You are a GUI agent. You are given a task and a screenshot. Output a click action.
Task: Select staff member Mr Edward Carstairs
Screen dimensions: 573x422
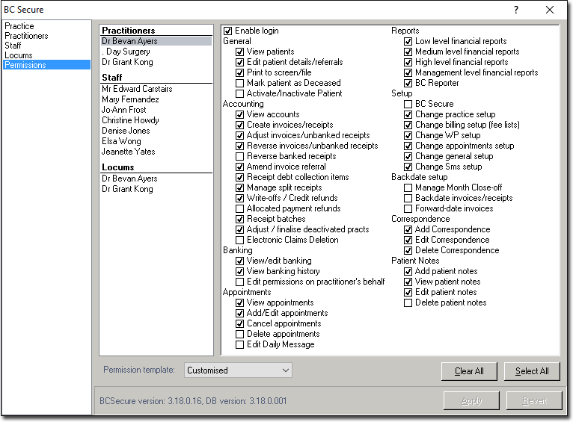point(137,89)
